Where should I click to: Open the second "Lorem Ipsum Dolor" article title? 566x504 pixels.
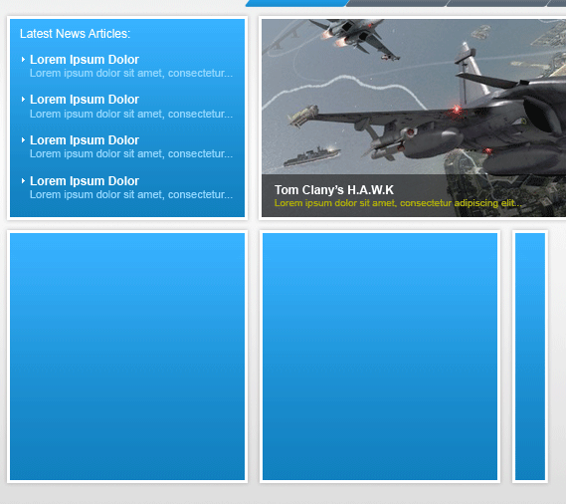(x=85, y=100)
